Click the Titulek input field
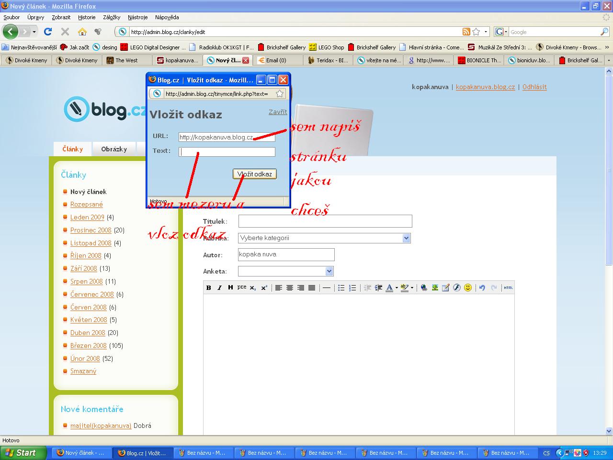The image size is (613, 460). [x=325, y=221]
